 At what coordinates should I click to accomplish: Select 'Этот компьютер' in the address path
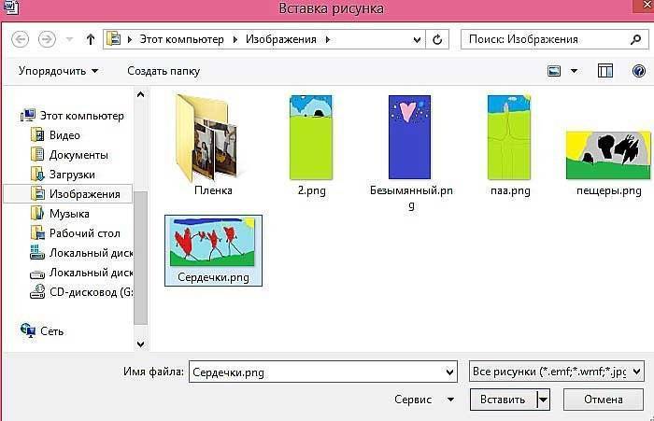point(181,39)
